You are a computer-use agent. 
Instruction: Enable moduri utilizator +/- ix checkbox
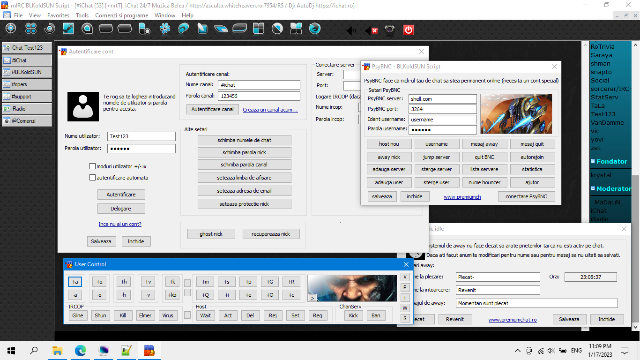(x=92, y=166)
